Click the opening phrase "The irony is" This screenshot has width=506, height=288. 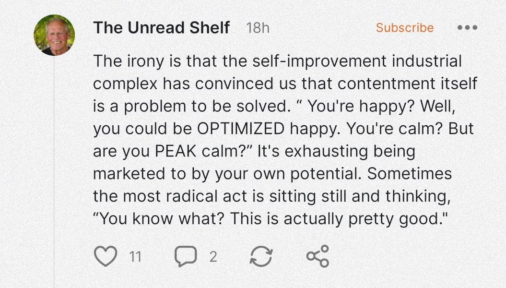pos(137,61)
